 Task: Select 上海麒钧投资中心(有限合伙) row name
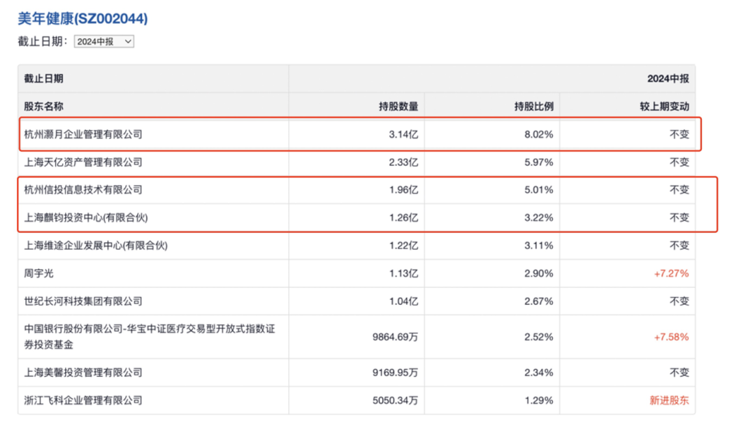tap(86, 218)
